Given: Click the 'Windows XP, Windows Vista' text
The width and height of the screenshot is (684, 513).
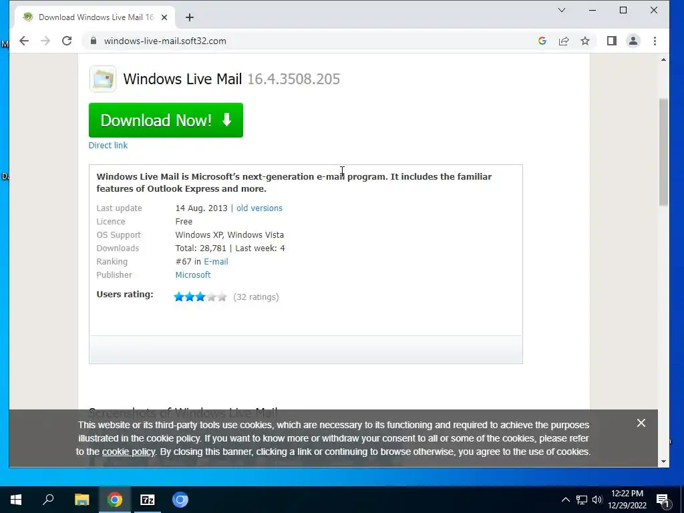Looking at the screenshot, I should (x=230, y=234).
